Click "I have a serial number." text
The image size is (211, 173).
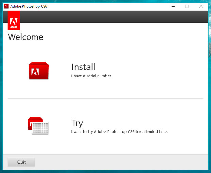pos(92,76)
